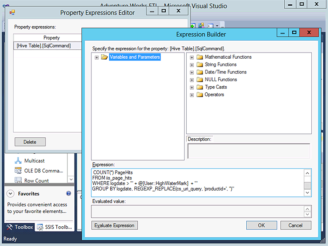Select OLE DB Comma... toolbox item
Viewport: 328px width, 246px height.
point(44,171)
